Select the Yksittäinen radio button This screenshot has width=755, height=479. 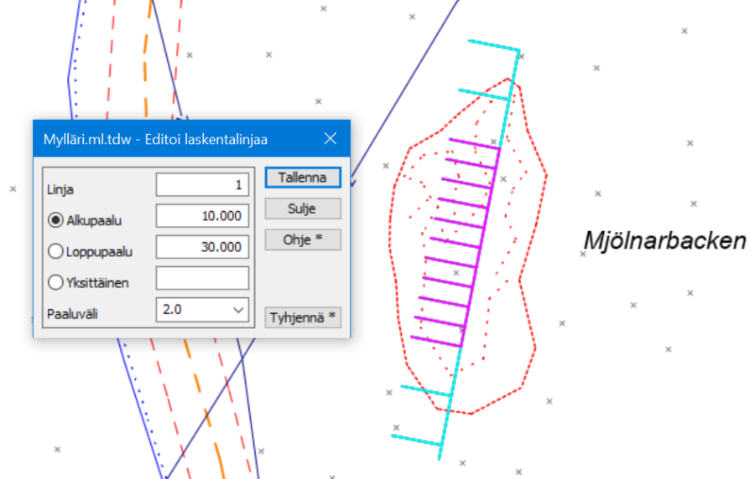tap(57, 282)
